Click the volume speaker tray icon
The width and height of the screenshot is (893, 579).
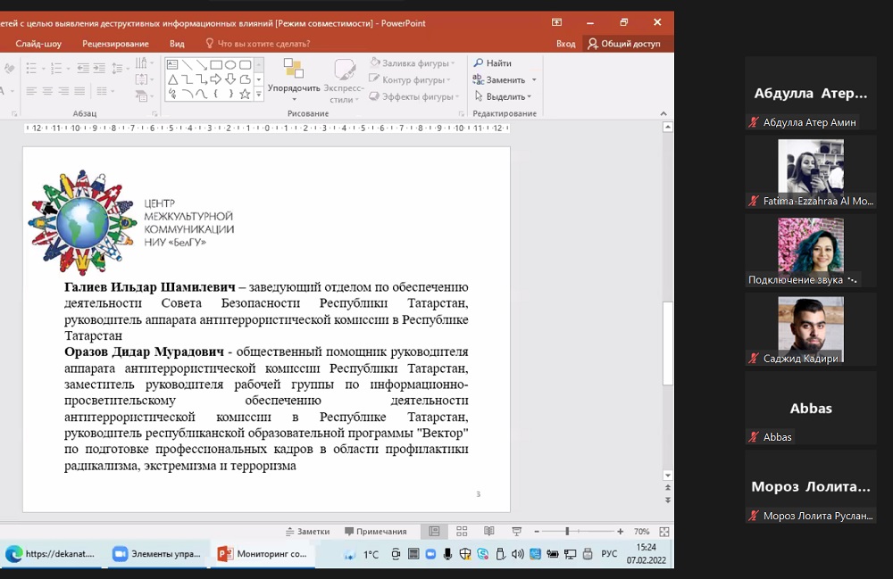click(518, 554)
